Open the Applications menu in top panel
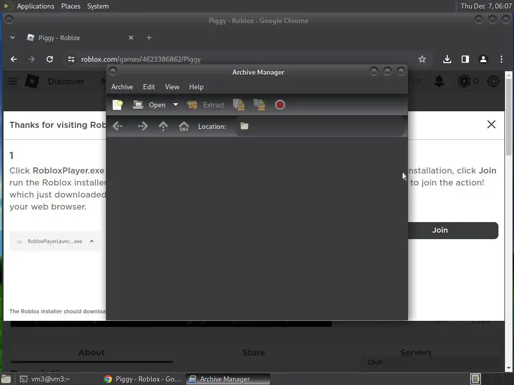The height and width of the screenshot is (385, 514). point(36,6)
